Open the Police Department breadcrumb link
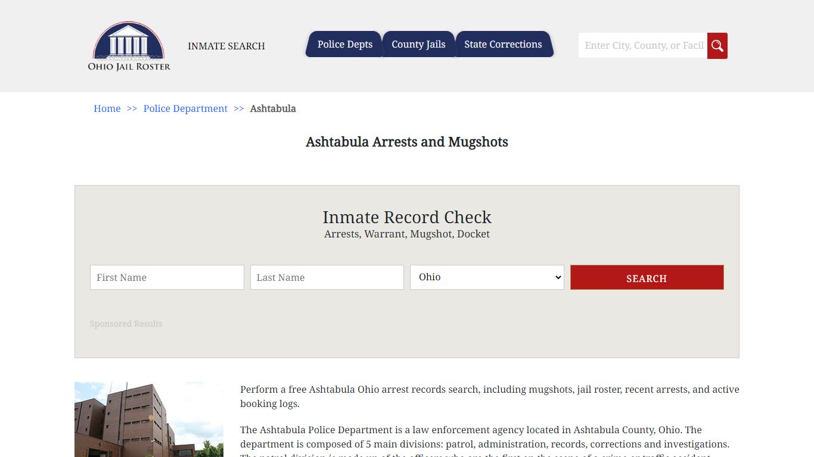 coord(185,108)
